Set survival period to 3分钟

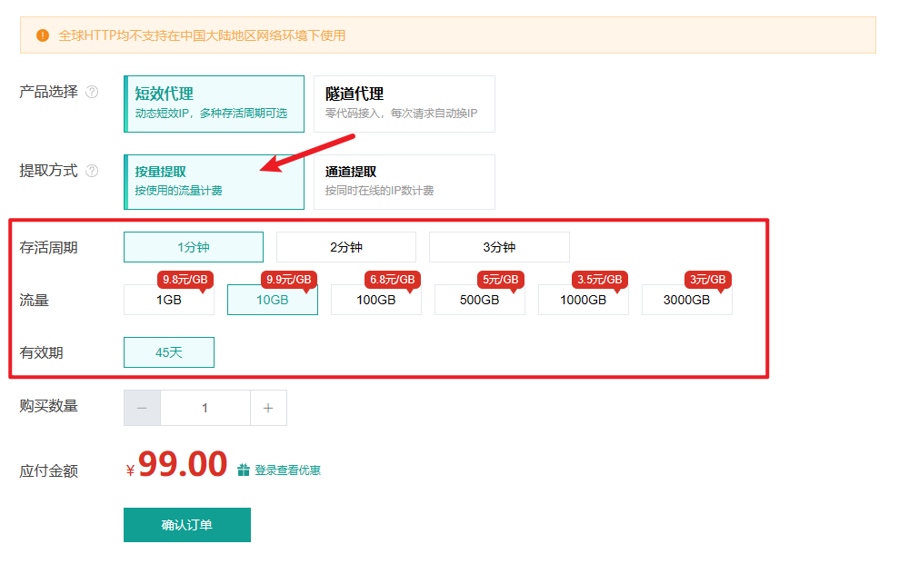tap(499, 247)
